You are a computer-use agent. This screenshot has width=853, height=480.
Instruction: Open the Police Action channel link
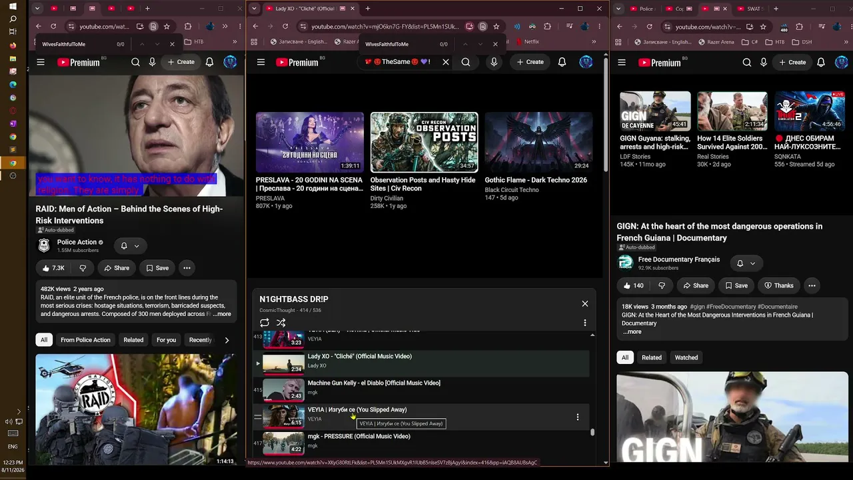[77, 242]
